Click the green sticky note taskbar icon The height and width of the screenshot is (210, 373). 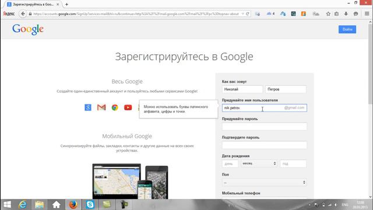tap(107, 205)
